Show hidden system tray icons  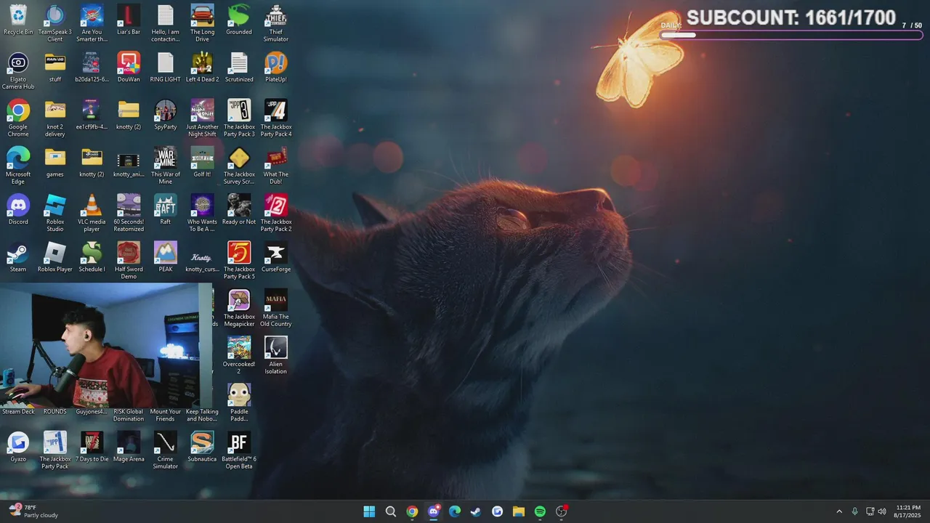click(x=839, y=511)
